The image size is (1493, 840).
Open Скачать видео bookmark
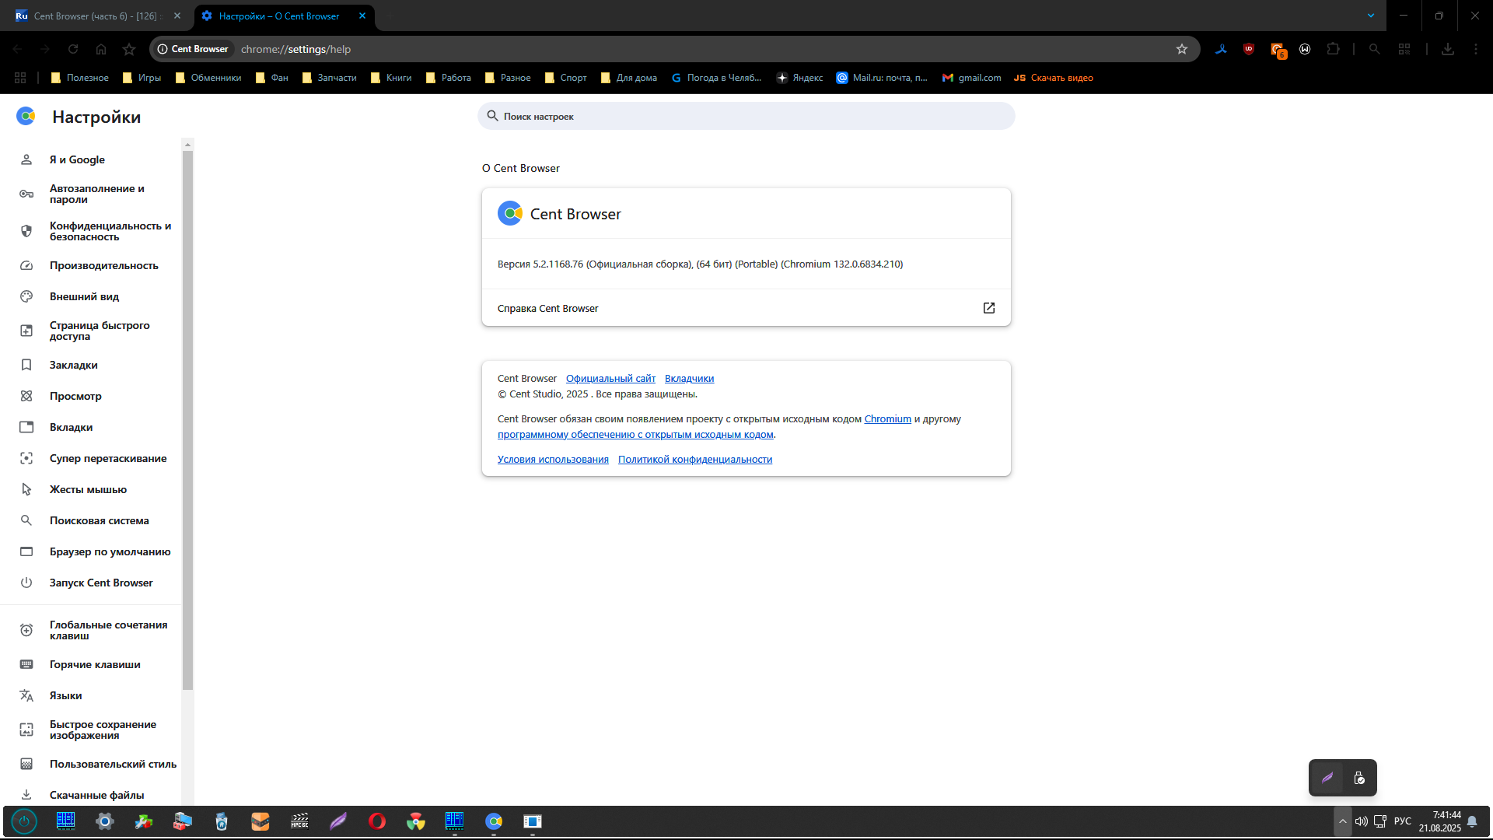click(x=1054, y=78)
